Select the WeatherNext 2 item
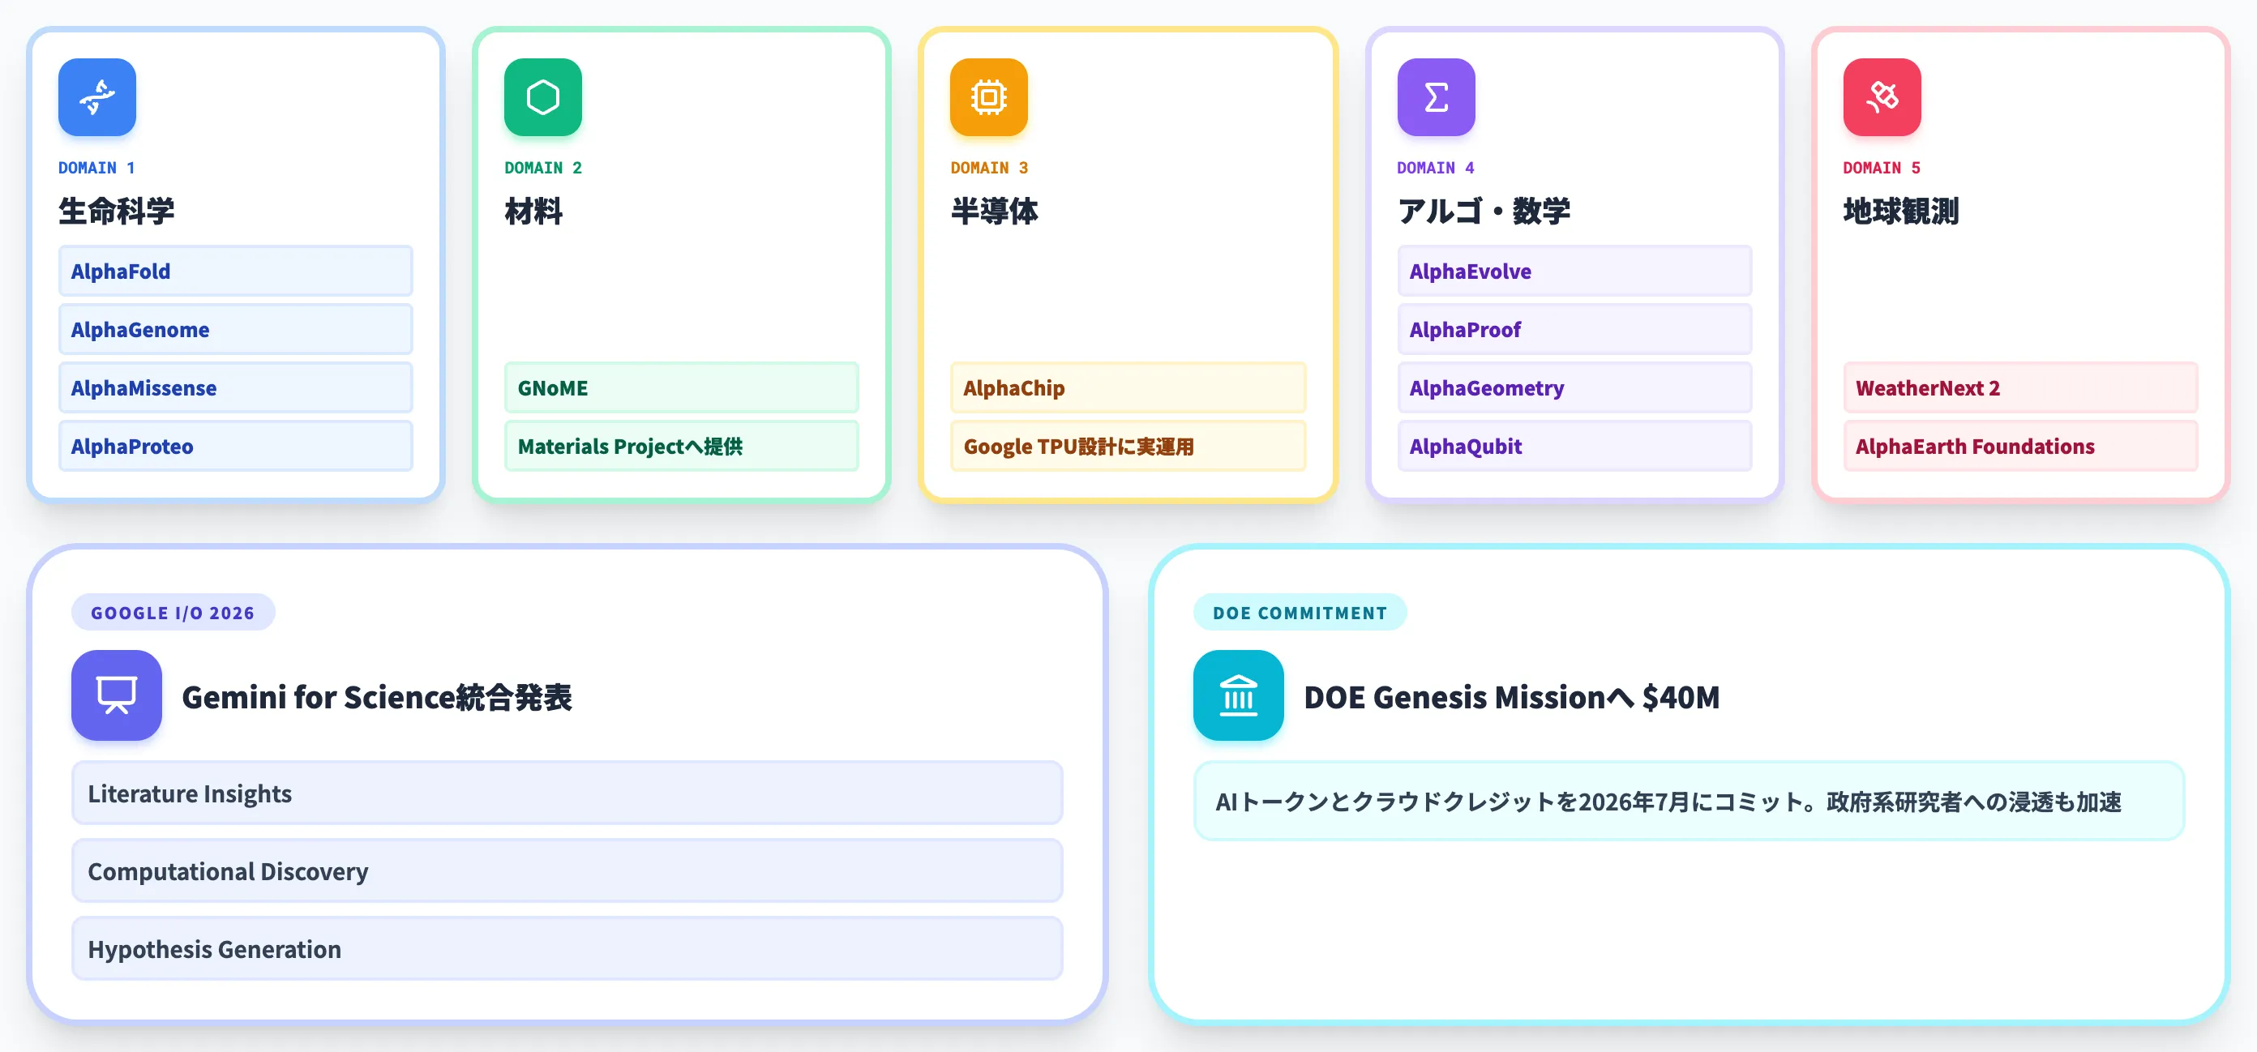Image resolution: width=2257 pixels, height=1052 pixels. [2020, 388]
